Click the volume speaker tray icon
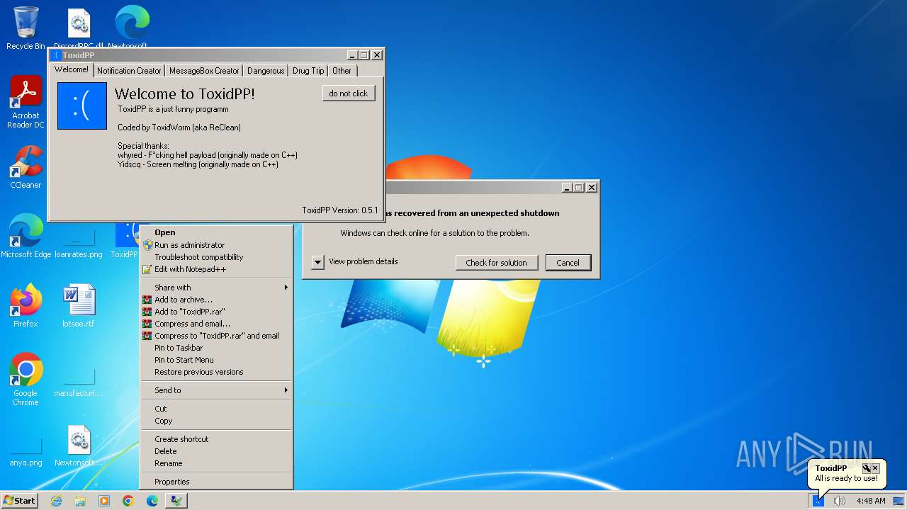907x510 pixels. pyautogui.click(x=840, y=501)
